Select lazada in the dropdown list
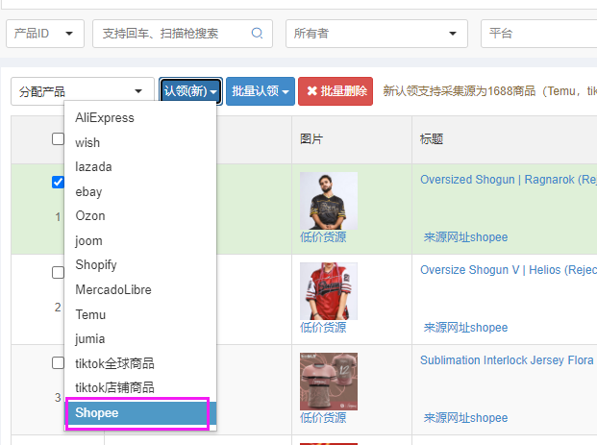This screenshot has width=597, height=445. (x=140, y=167)
